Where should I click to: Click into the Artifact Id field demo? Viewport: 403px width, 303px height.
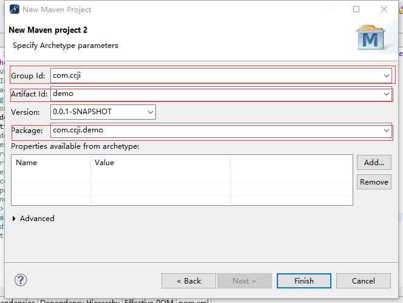click(221, 94)
